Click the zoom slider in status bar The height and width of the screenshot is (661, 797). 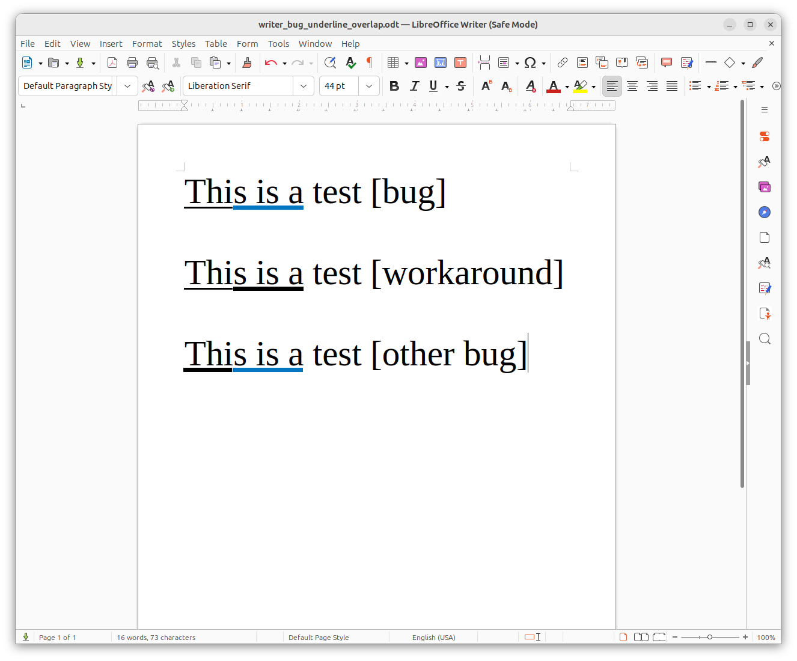click(x=710, y=637)
